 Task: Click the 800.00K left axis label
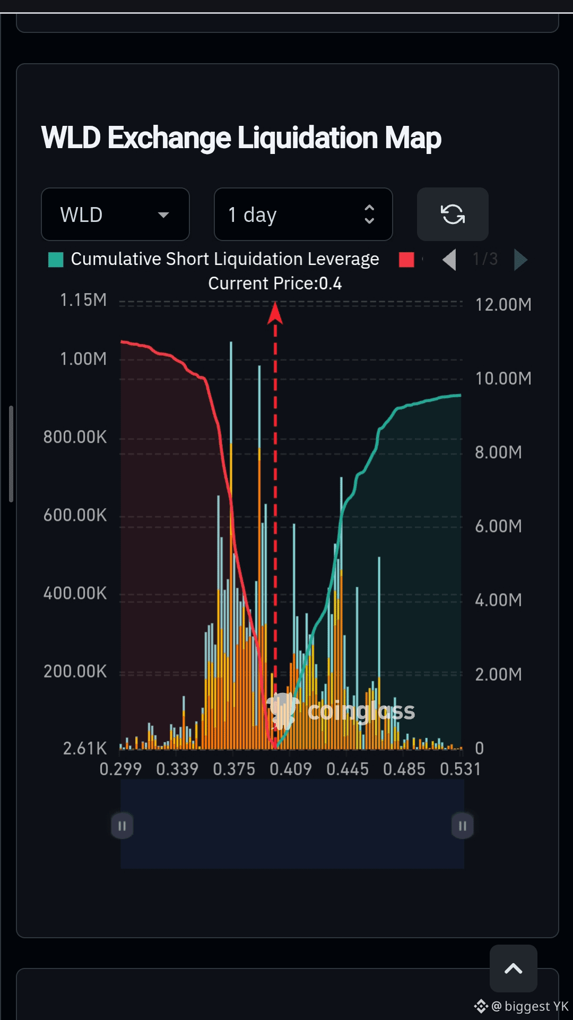point(75,437)
